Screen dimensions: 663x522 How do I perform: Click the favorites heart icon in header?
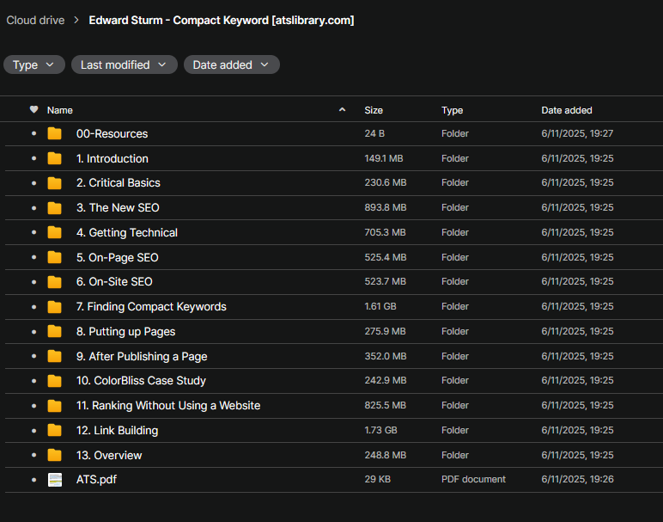(33, 110)
